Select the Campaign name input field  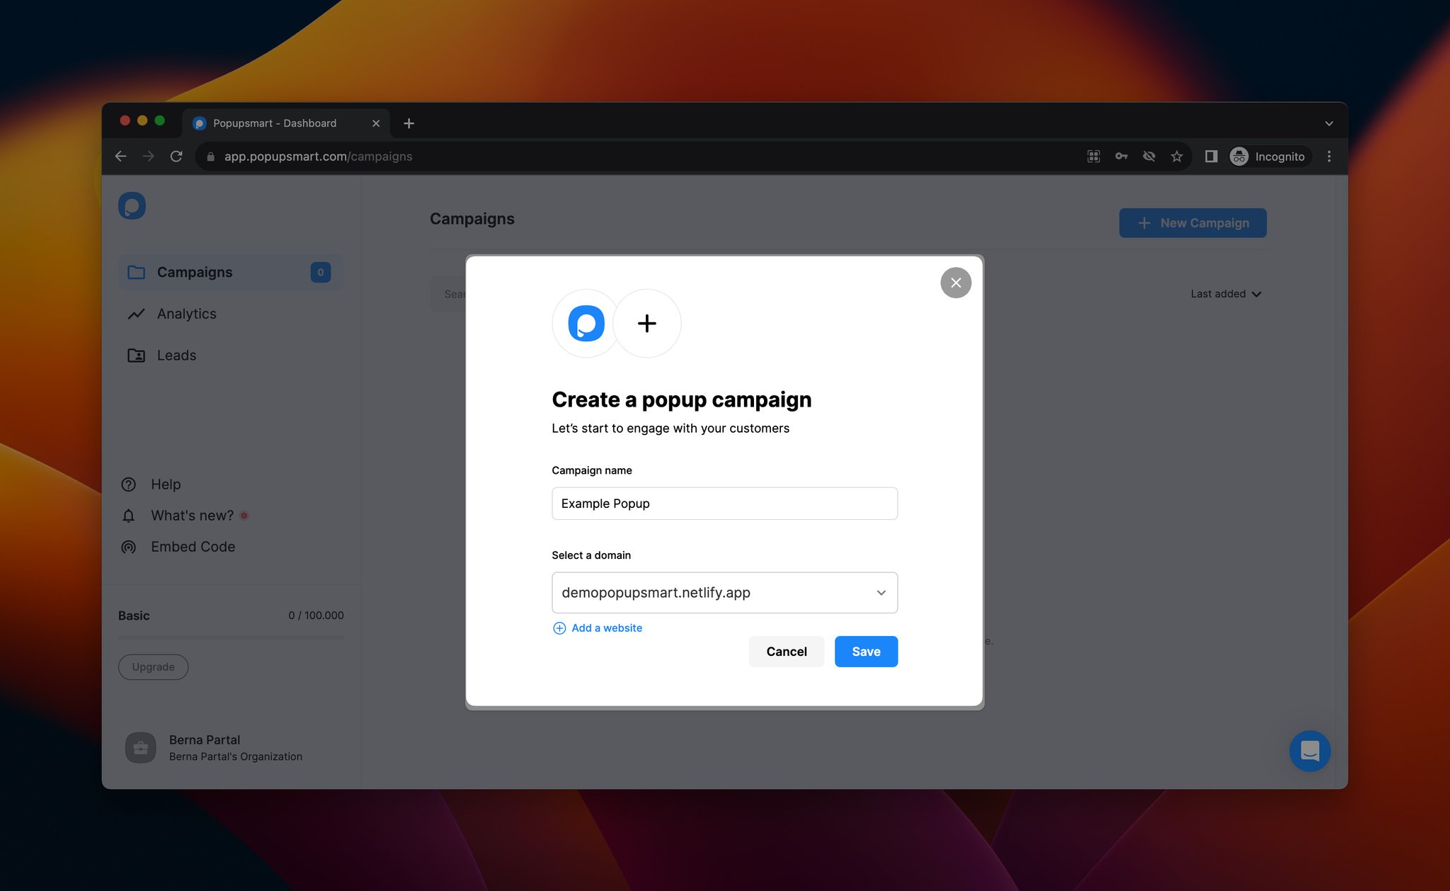(725, 502)
